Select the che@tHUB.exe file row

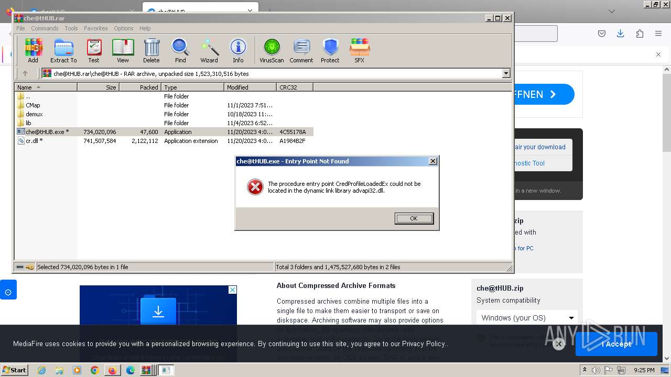coord(164,132)
